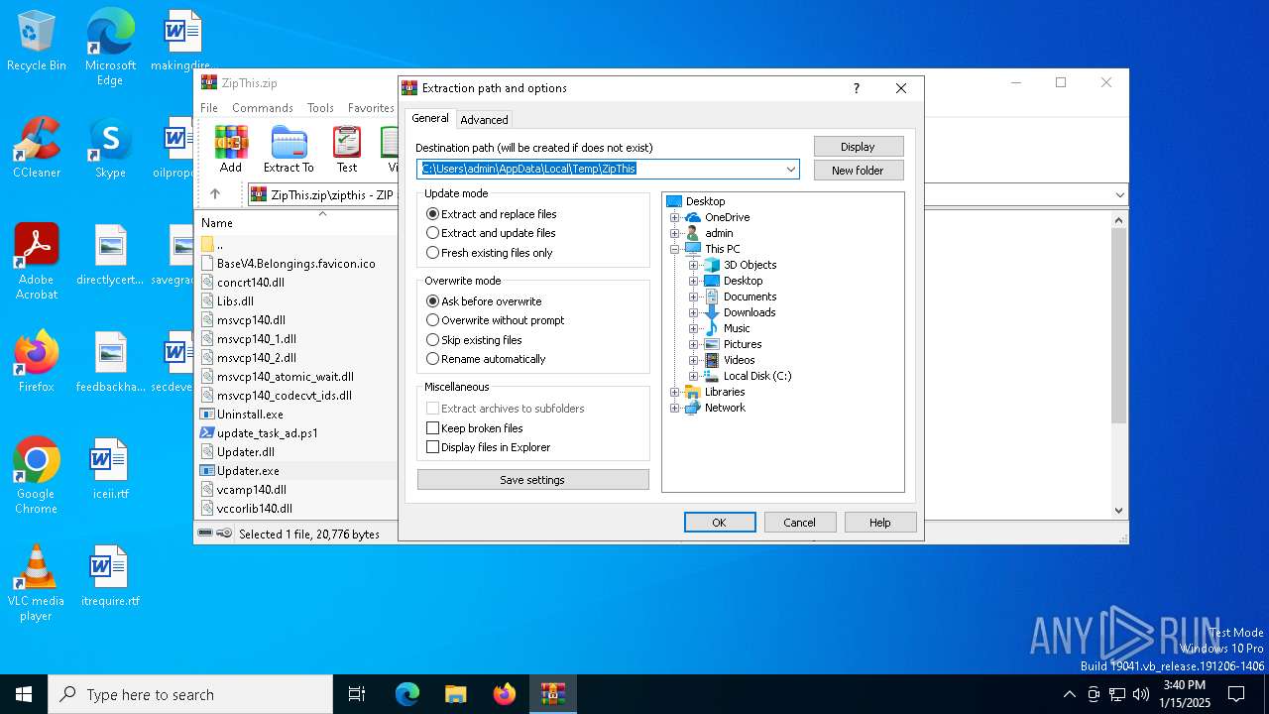The width and height of the screenshot is (1269, 714).
Task: Open Skype desktop shortcut
Action: tap(110, 149)
